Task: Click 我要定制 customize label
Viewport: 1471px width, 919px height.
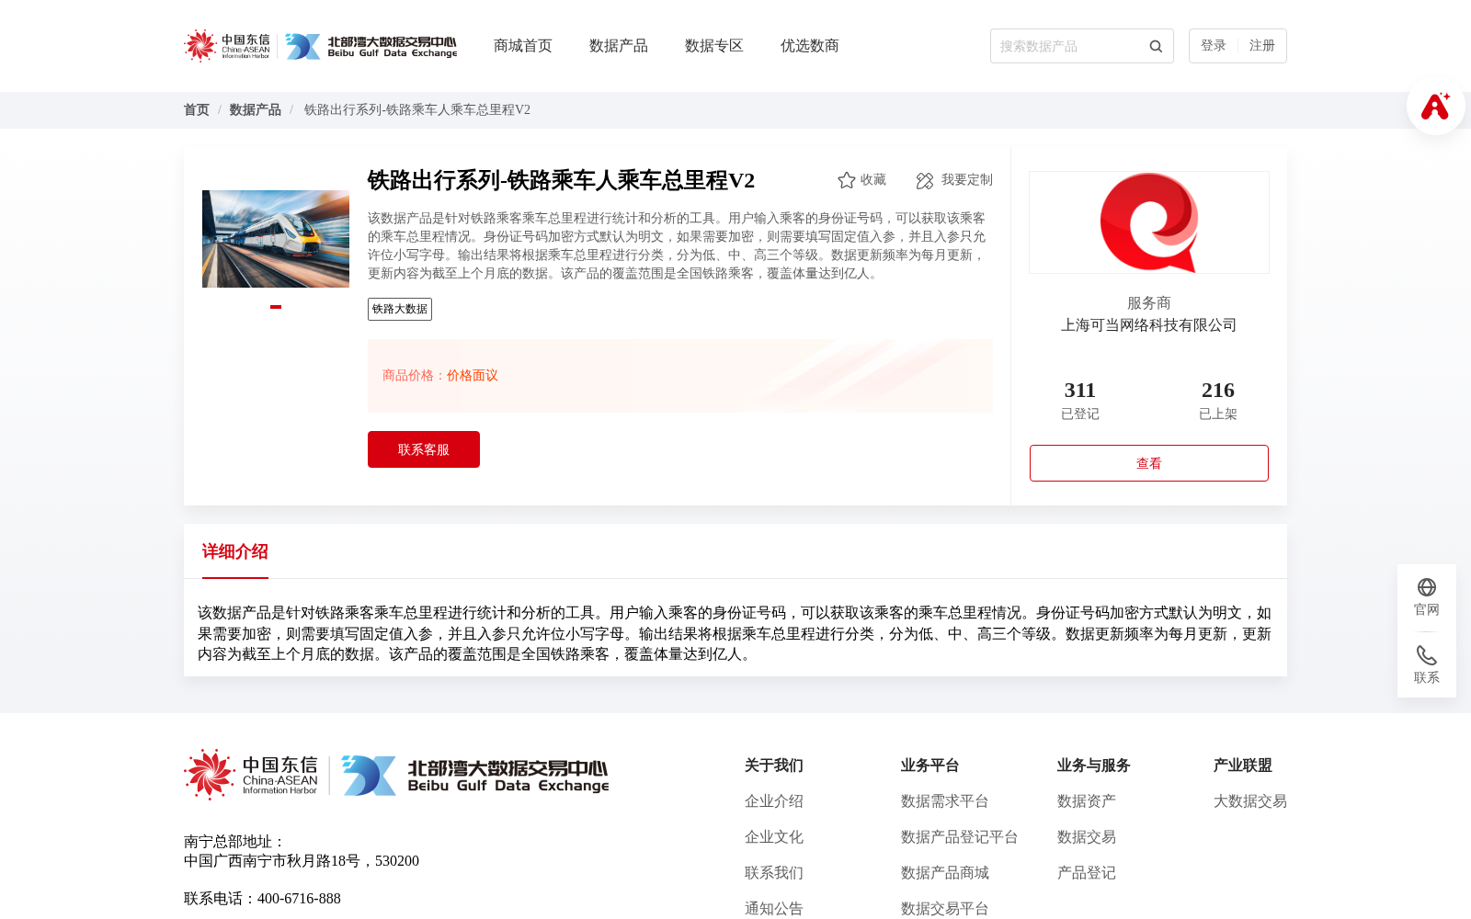Action: tap(967, 180)
